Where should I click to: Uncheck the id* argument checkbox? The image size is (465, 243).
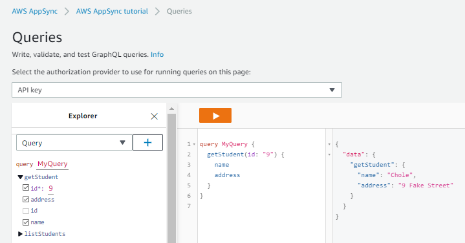[x=26, y=187]
